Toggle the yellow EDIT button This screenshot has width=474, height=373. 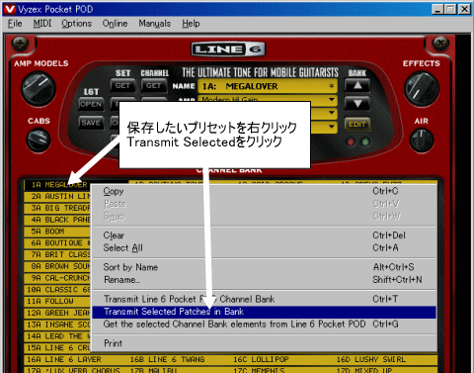(x=357, y=125)
